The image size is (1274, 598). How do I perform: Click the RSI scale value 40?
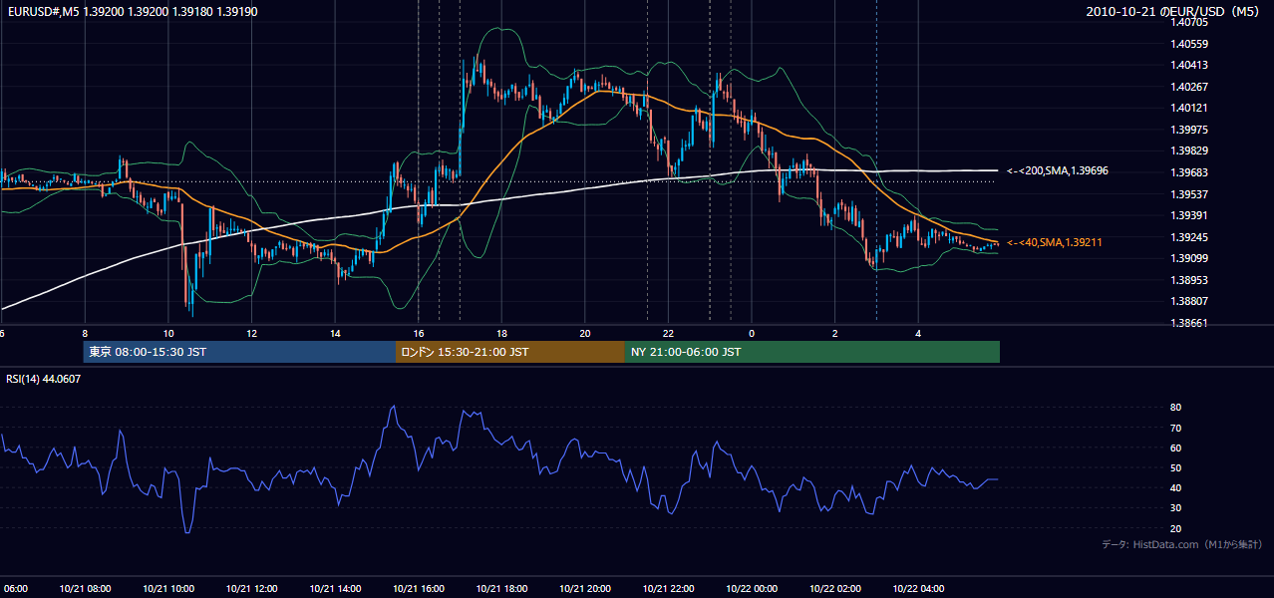pyautogui.click(x=1176, y=487)
